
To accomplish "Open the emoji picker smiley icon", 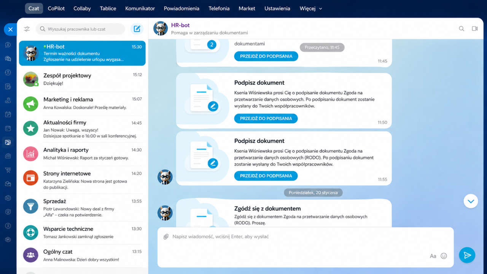I will [444, 256].
